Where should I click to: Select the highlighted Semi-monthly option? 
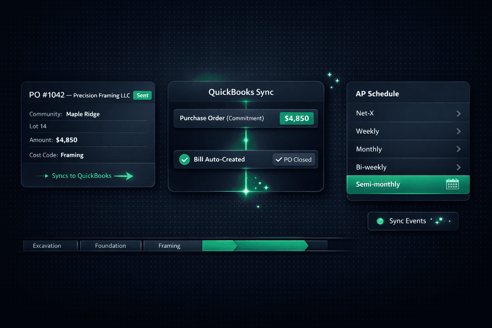[408, 184]
